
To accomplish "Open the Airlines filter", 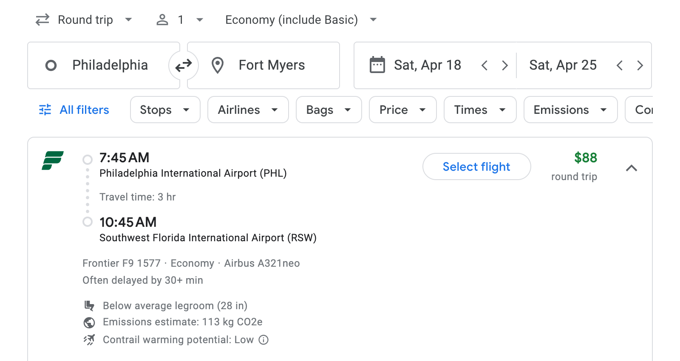I will (x=248, y=110).
